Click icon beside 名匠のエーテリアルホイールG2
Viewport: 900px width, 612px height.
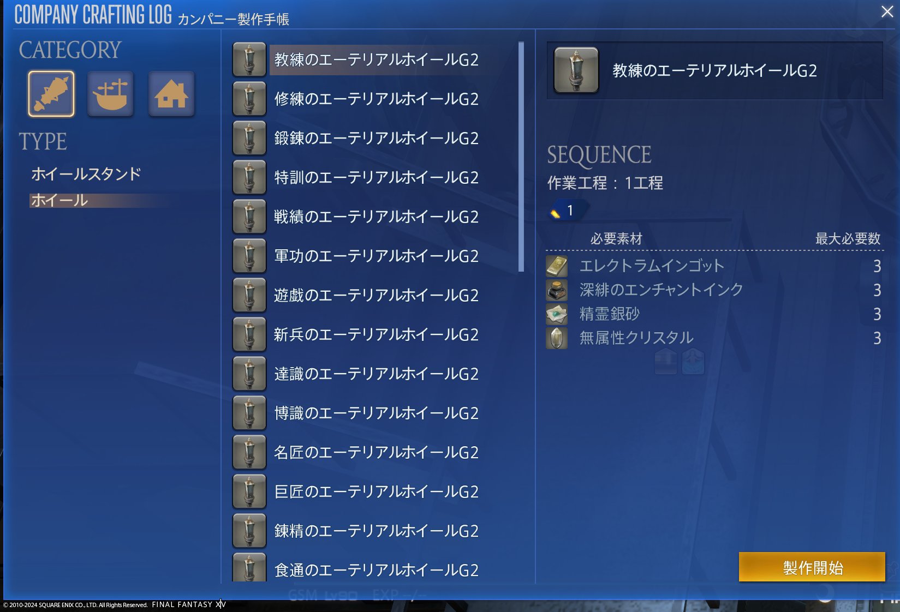[x=249, y=452]
